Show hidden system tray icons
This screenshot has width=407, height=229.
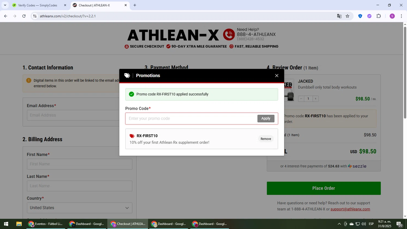339,224
